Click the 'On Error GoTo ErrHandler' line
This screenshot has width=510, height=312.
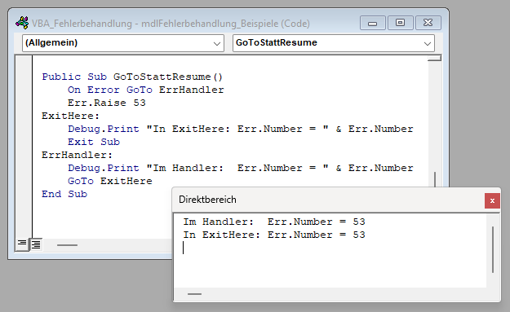tap(146, 90)
